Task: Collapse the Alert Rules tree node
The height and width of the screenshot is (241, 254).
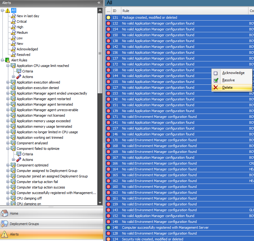Action: point(2,60)
